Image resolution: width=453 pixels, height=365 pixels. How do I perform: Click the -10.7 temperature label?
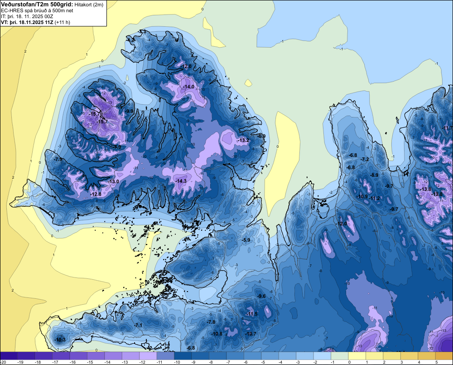point(251,334)
